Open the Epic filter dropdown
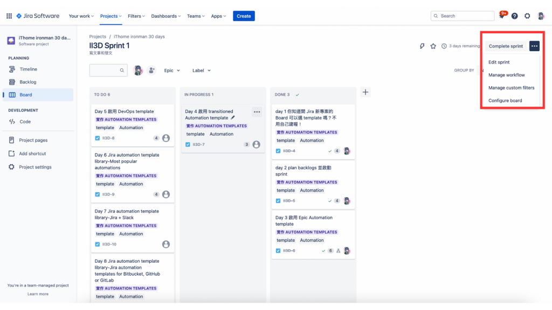Screen dimensions: 552x310 172,71
